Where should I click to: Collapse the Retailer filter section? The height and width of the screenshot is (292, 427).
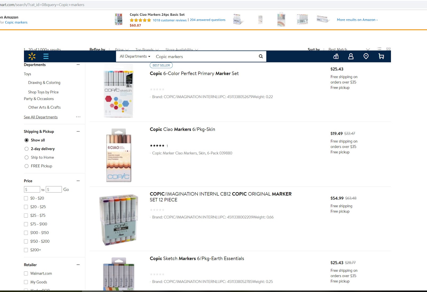pyautogui.click(x=78, y=265)
